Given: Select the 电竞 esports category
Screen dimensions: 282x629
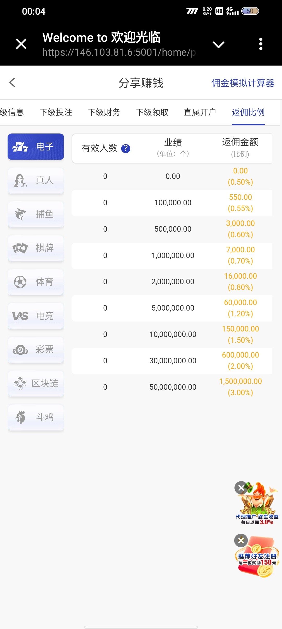Looking at the screenshot, I should [36, 316].
